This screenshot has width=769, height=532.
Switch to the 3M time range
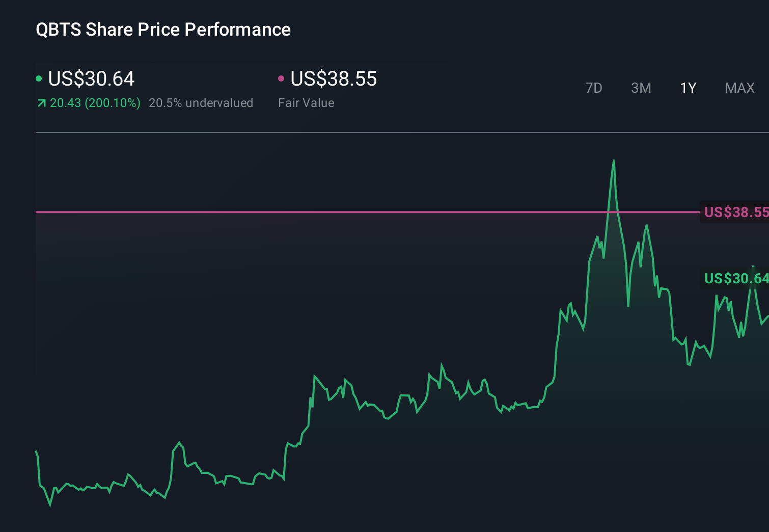[641, 88]
